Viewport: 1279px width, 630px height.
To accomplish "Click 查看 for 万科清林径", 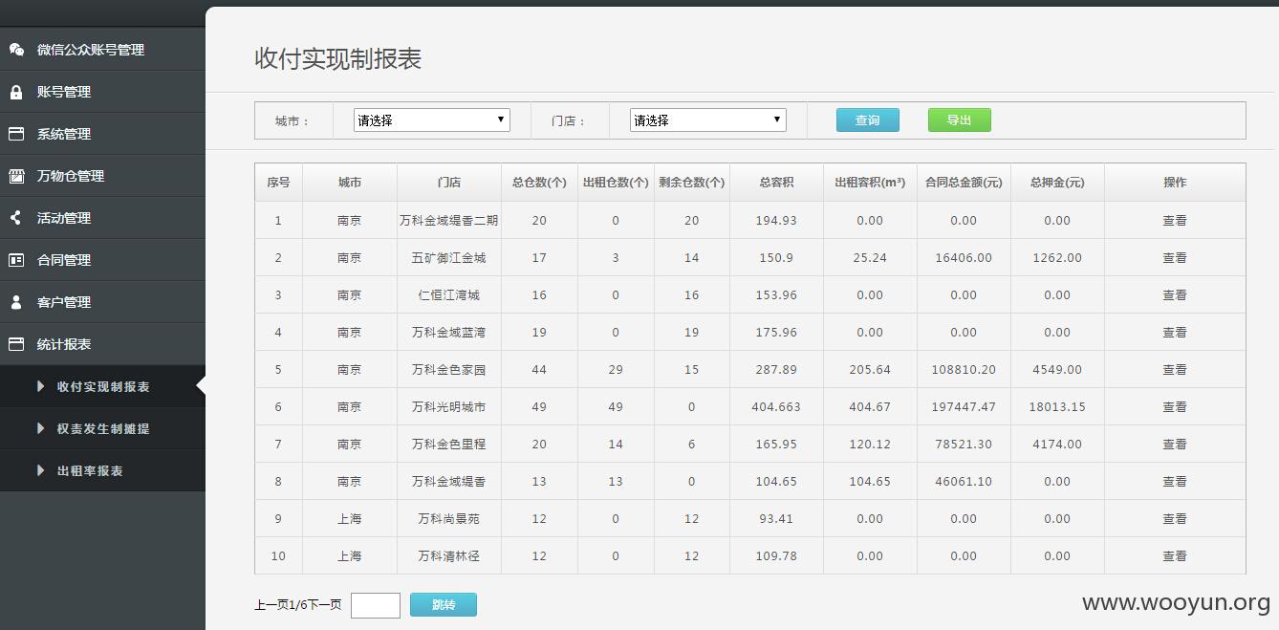I will pos(1175,555).
